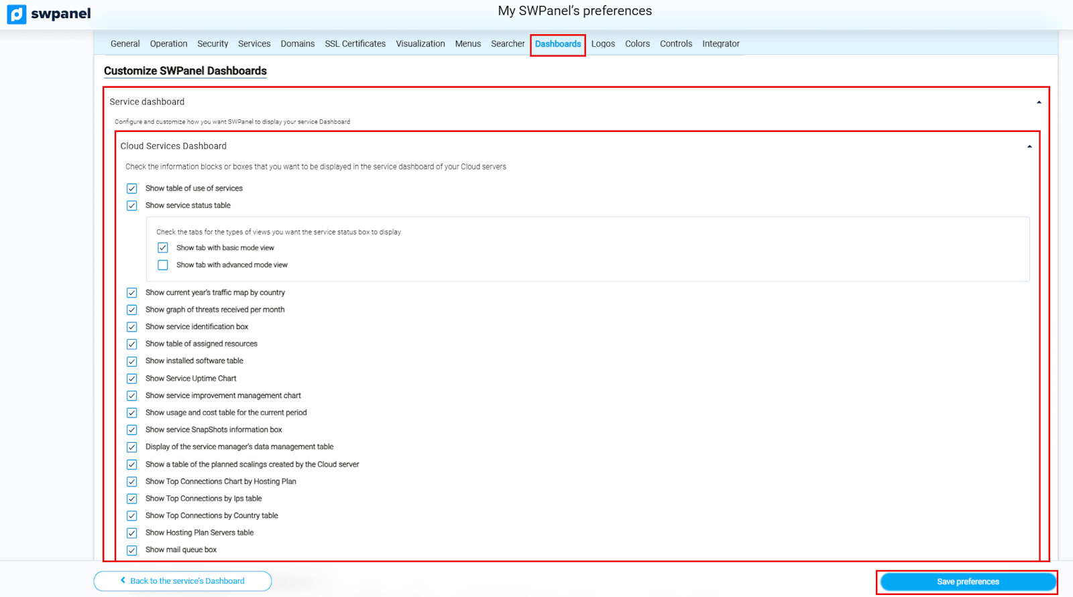This screenshot has width=1073, height=597.
Task: Collapse the Service dashboard section arrow
Action: pyautogui.click(x=1039, y=103)
